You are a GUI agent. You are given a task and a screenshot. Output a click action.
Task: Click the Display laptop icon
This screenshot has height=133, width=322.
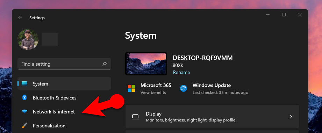[x=135, y=117]
